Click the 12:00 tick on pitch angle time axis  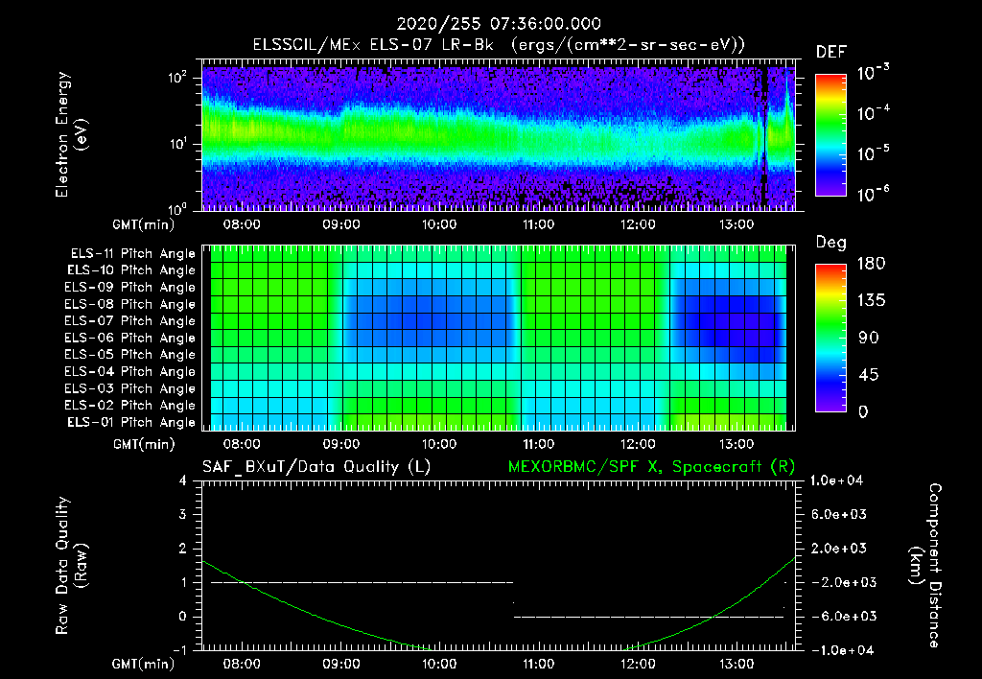638,444
